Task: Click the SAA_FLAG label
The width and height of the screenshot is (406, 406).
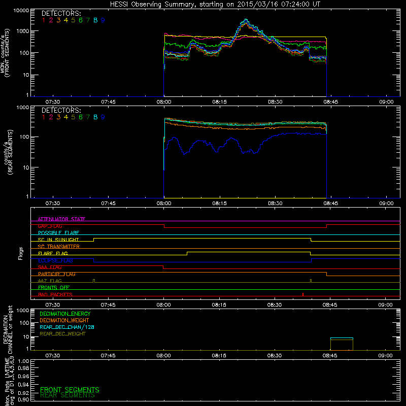Action: click(x=50, y=267)
